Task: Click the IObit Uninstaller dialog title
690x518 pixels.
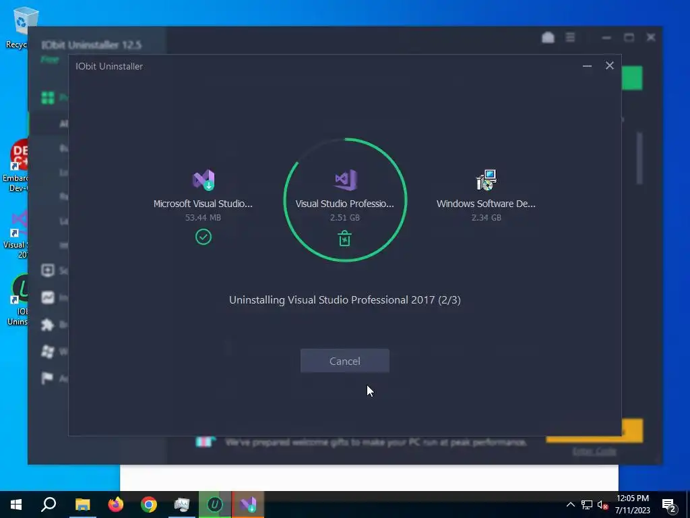Action: (x=109, y=66)
